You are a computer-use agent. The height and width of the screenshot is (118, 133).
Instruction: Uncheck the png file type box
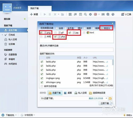(x=41, y=33)
